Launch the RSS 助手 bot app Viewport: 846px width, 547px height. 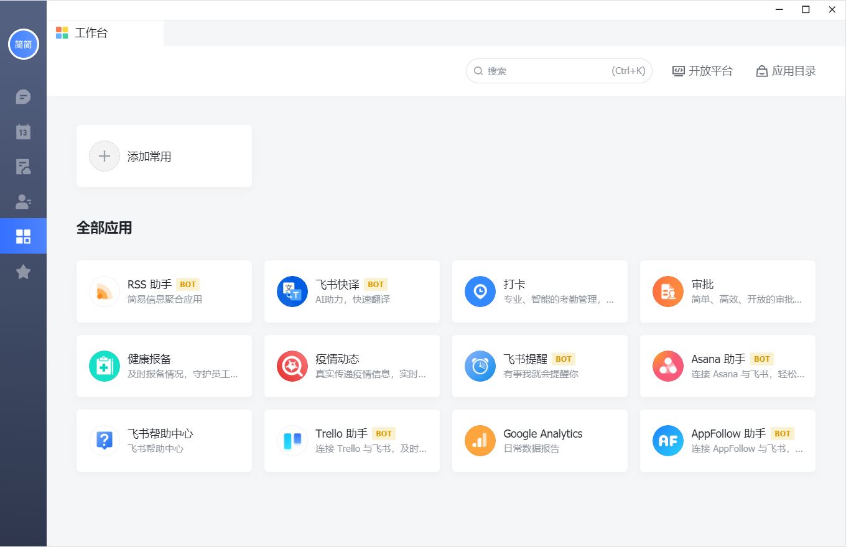coord(164,291)
